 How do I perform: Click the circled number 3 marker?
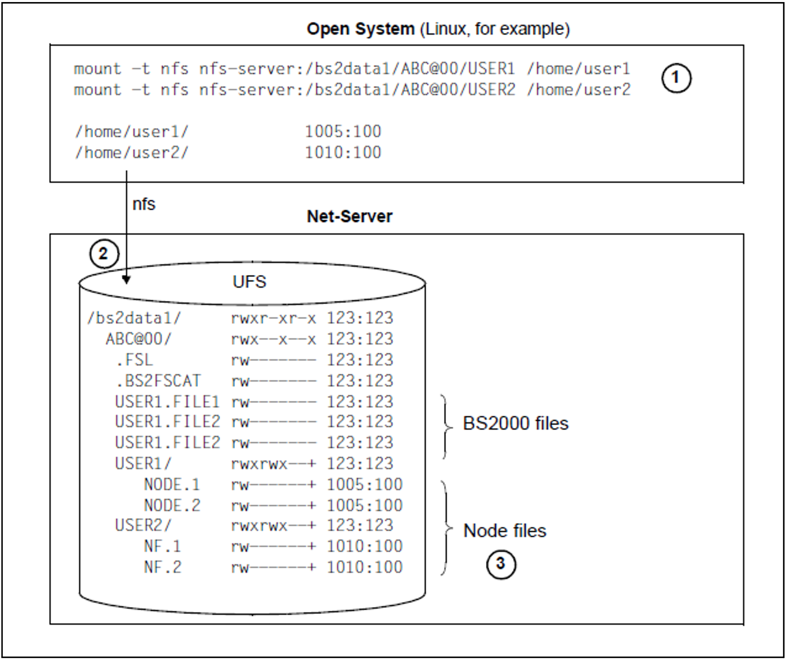[501, 564]
